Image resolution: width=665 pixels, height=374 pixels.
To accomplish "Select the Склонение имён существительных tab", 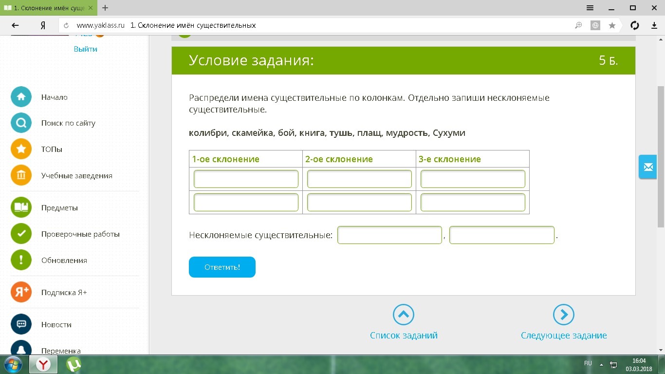I will click(x=49, y=8).
